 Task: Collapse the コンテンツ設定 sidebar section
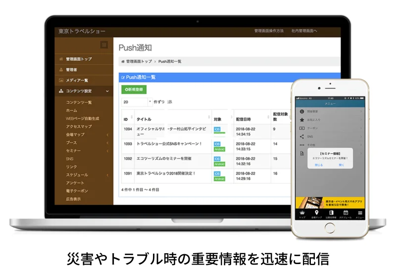tap(84, 91)
